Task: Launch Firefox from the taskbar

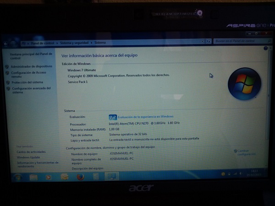Action: (81, 177)
